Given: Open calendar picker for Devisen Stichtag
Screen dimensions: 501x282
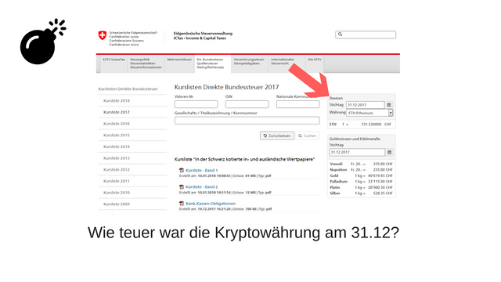Looking at the screenshot, I should (x=389, y=105).
